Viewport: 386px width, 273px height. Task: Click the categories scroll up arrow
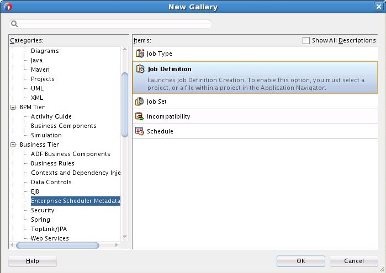tap(125, 49)
